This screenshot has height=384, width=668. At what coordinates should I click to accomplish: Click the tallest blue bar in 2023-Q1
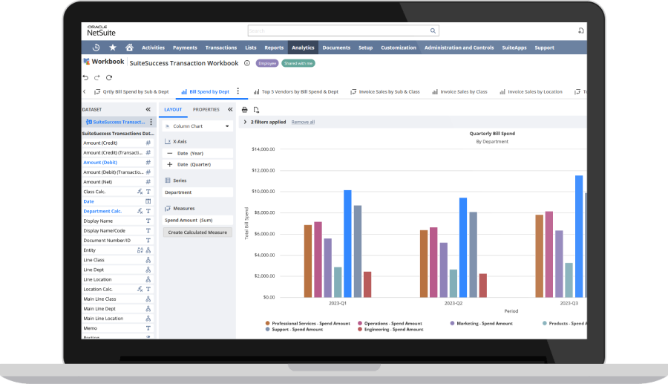(x=347, y=244)
